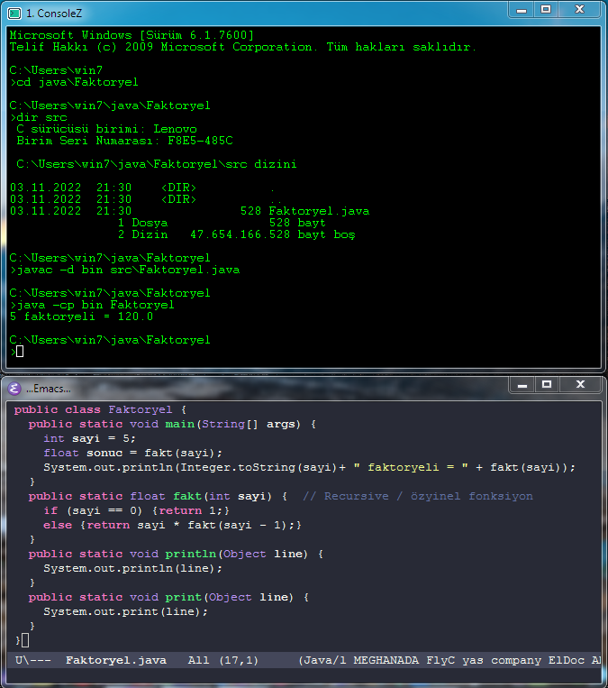Minimize the ConsoleZ window
Screen dimensions: 608x688
click(522, 10)
